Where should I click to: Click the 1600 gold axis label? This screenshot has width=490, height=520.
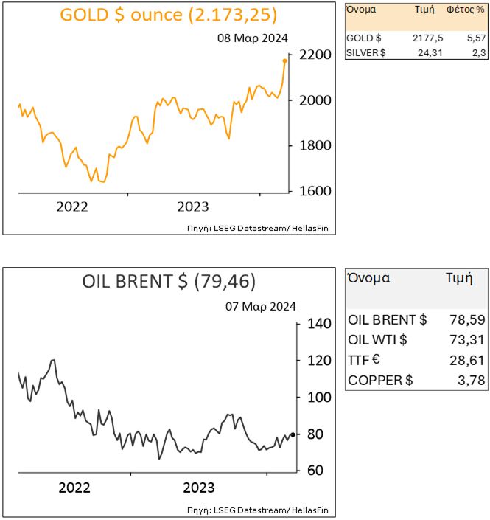[x=312, y=191]
